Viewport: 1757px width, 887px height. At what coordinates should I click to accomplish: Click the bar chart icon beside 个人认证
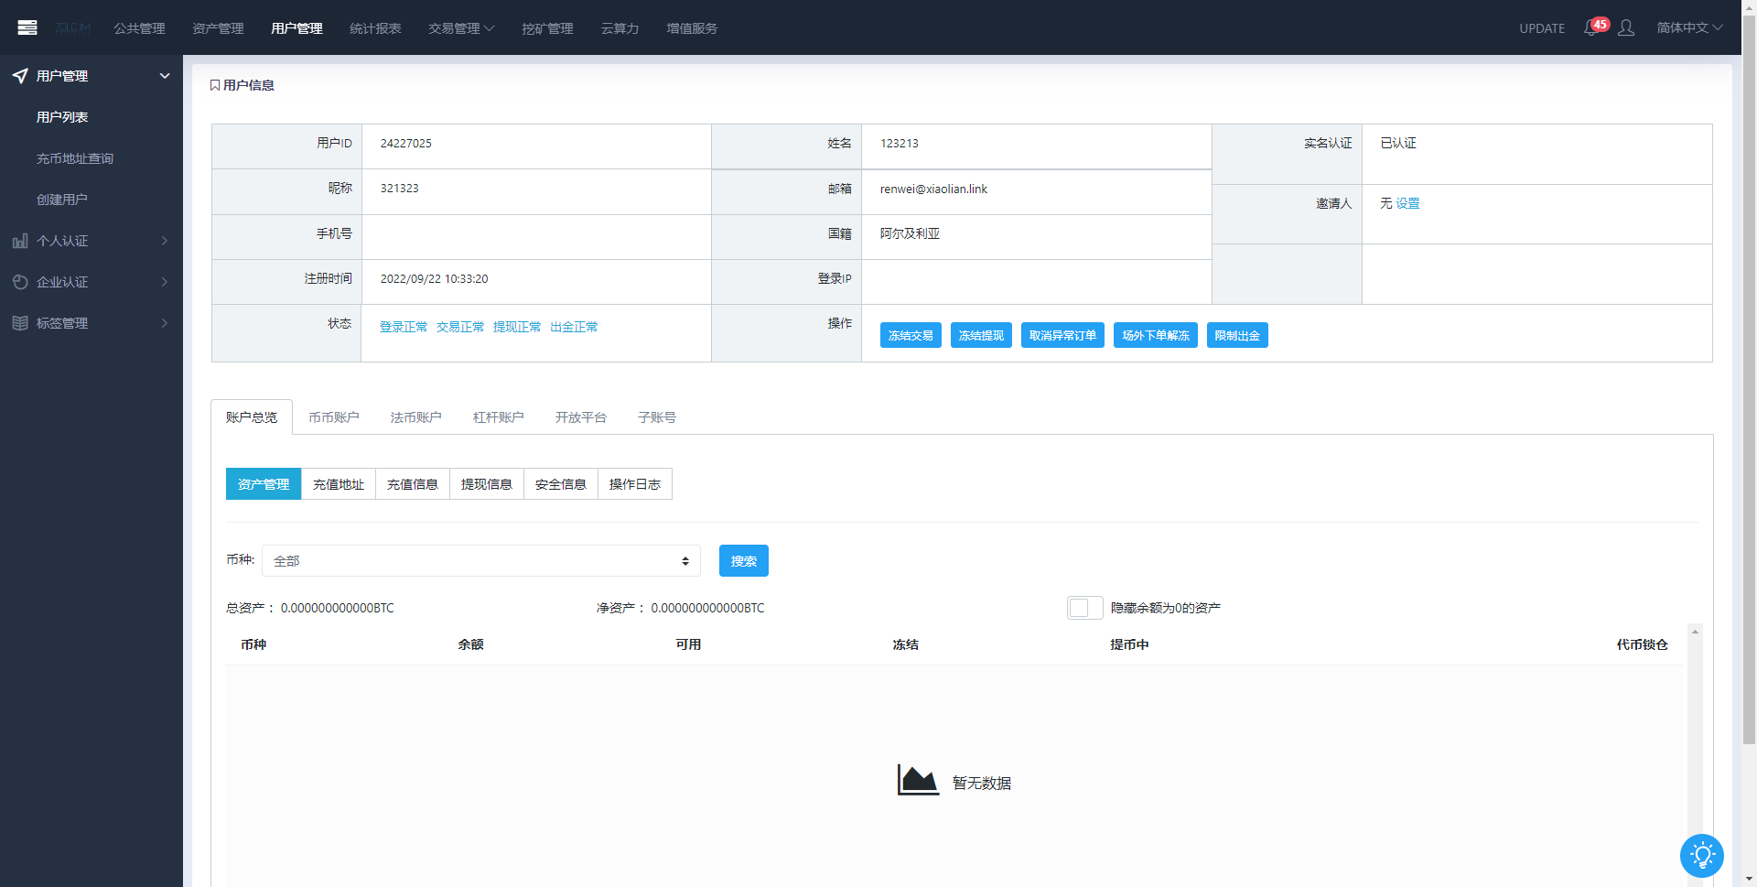tap(20, 241)
